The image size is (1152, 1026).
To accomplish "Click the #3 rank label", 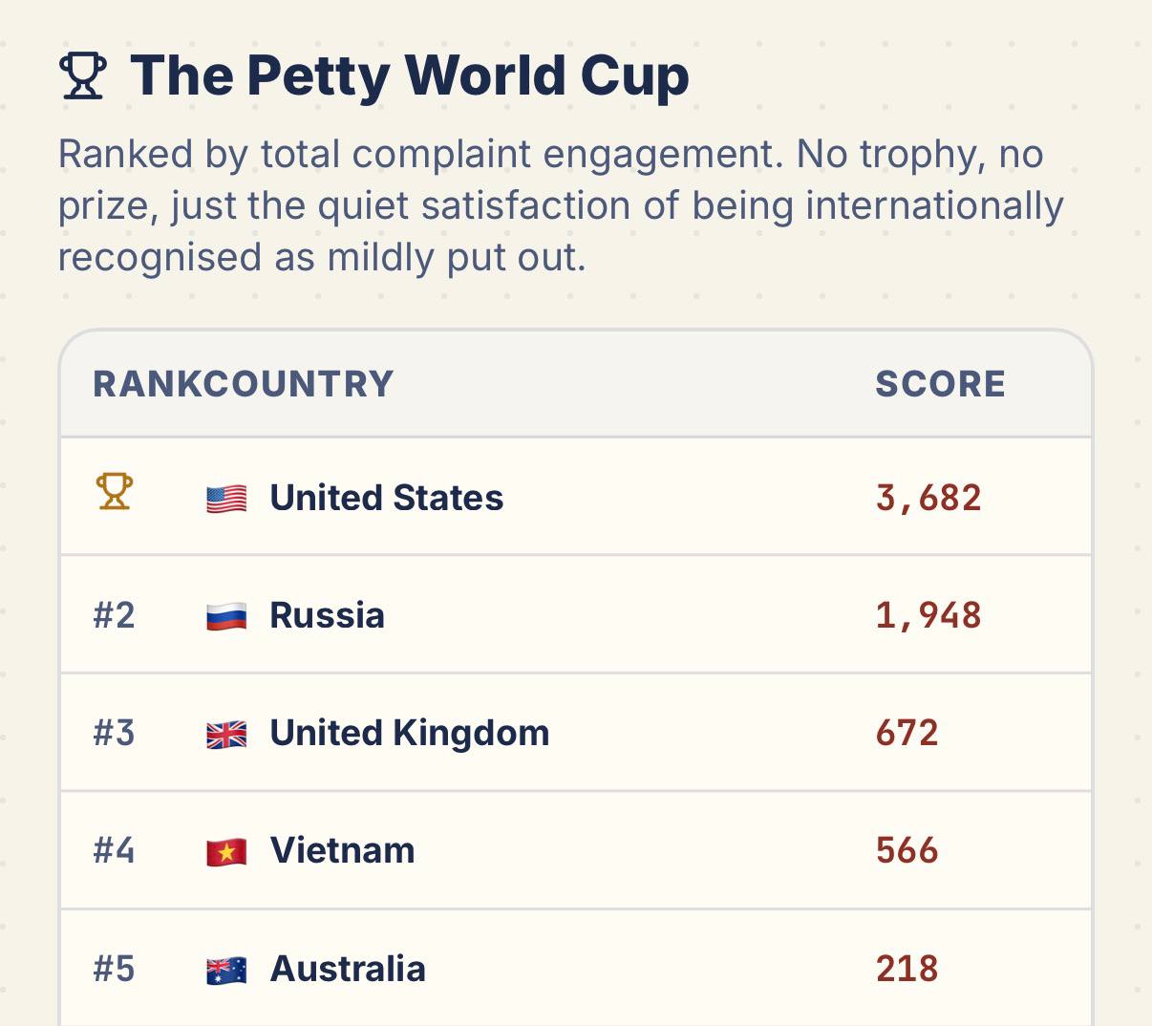I will click(x=114, y=733).
